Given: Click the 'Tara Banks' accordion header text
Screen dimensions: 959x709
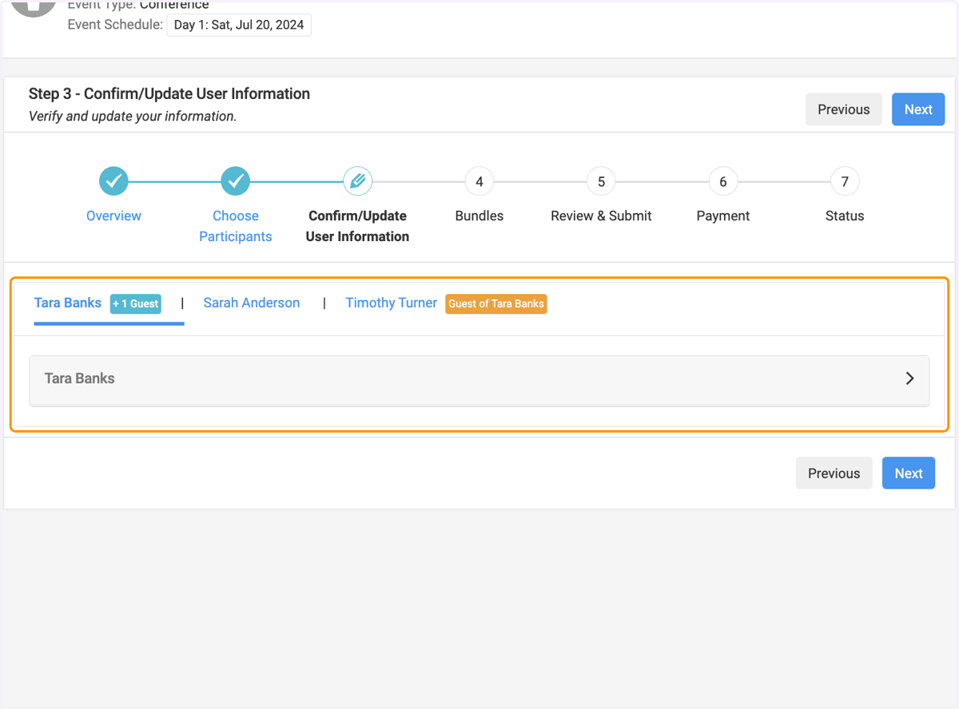Looking at the screenshot, I should point(80,378).
